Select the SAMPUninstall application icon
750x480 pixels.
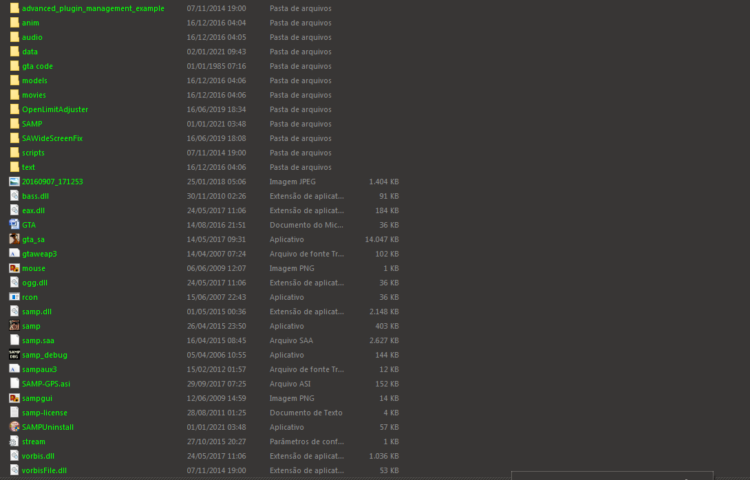(x=14, y=427)
